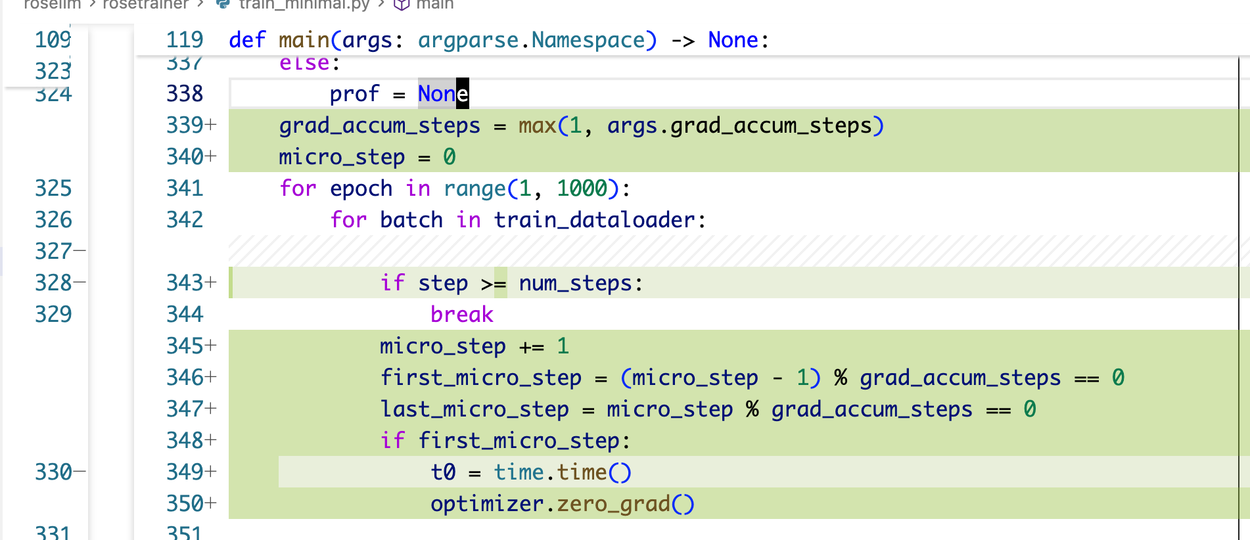Click the Python file icon in breadcrumbs
Image resolution: width=1250 pixels, height=540 pixels.
223,4
